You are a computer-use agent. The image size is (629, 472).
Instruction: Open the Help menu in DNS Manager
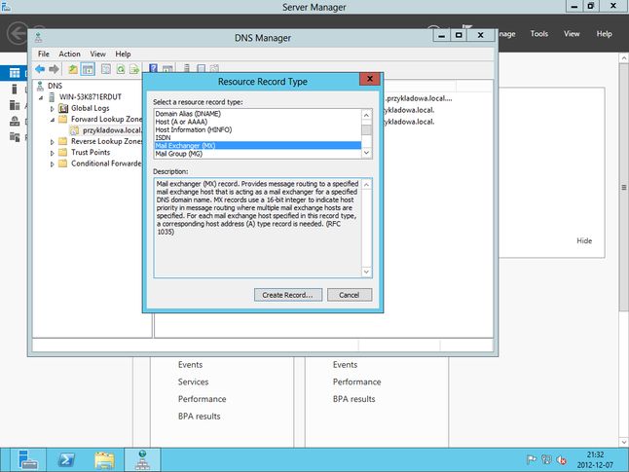click(123, 54)
